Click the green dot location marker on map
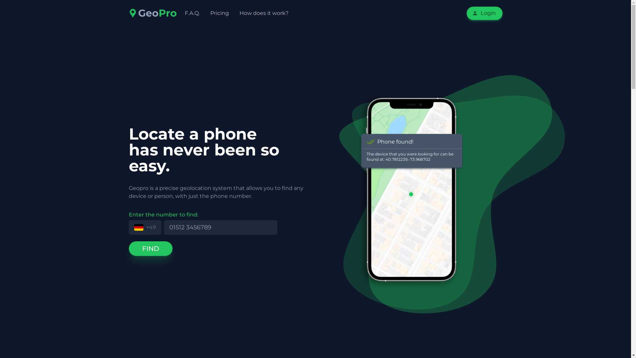Viewport: 636px width, 358px height. coord(411,194)
